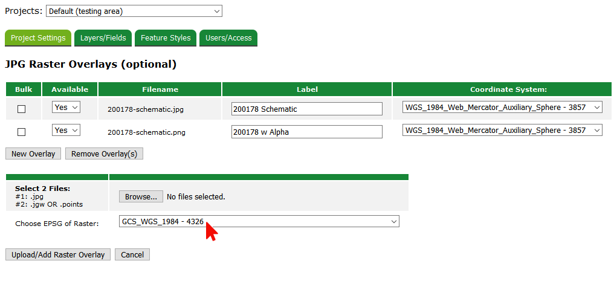Screen dimensions: 614x281
Task: Check the Bulk box for 200178-schematic.jpg
Action: click(22, 109)
